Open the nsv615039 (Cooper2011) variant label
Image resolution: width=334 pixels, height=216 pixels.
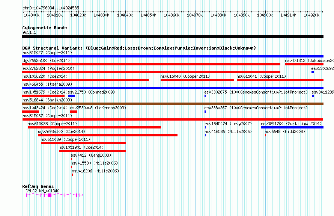[65, 139]
